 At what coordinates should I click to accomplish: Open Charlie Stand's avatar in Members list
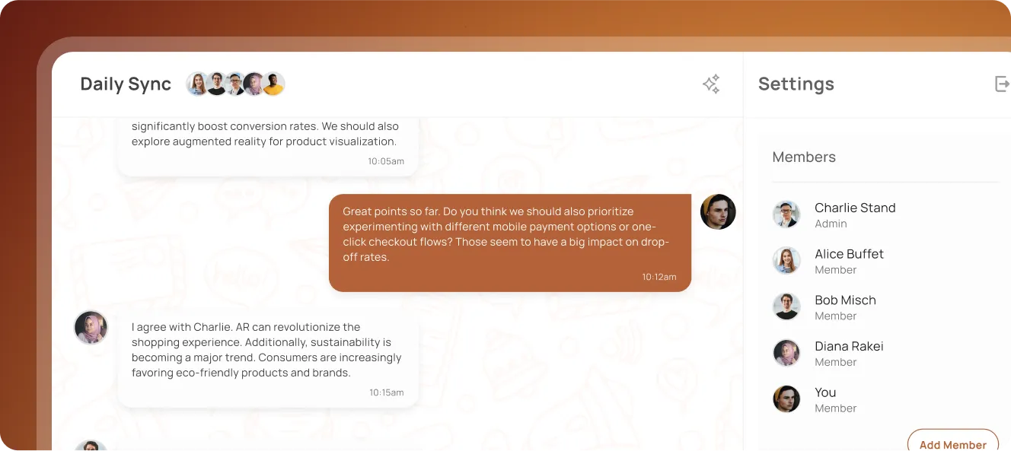tap(786, 214)
